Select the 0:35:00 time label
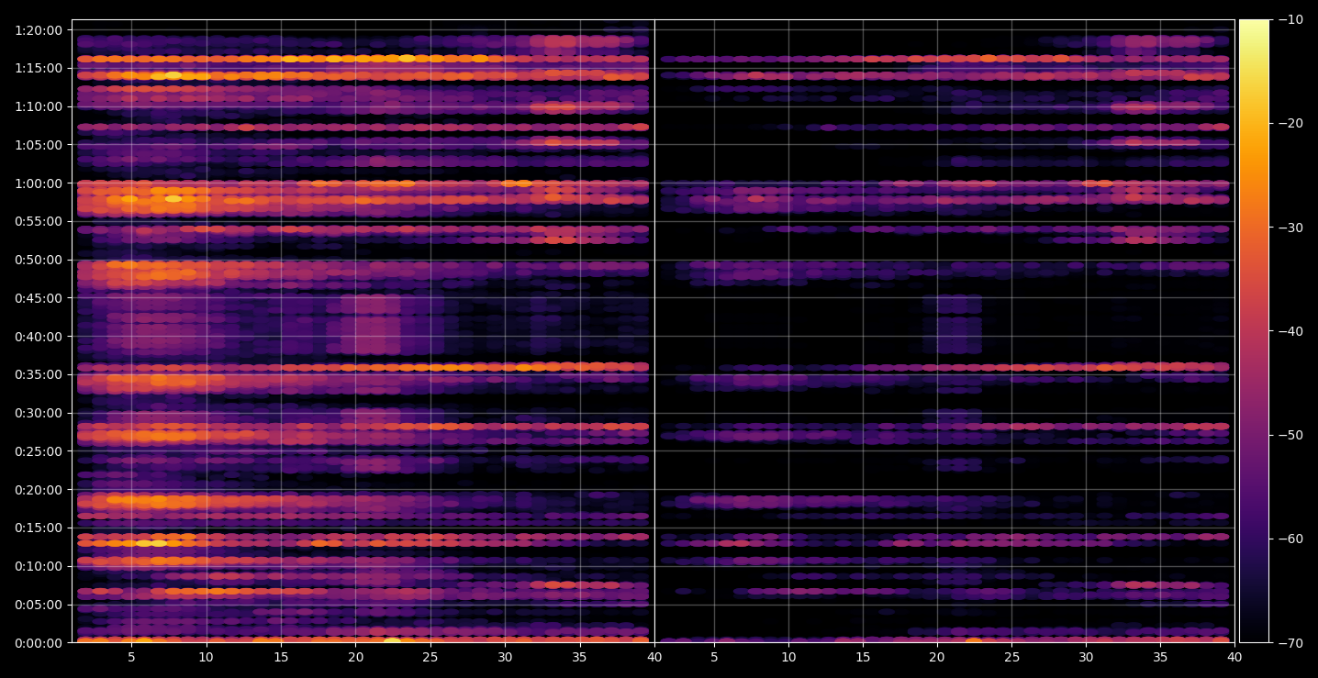1318x678 pixels. click(x=39, y=374)
